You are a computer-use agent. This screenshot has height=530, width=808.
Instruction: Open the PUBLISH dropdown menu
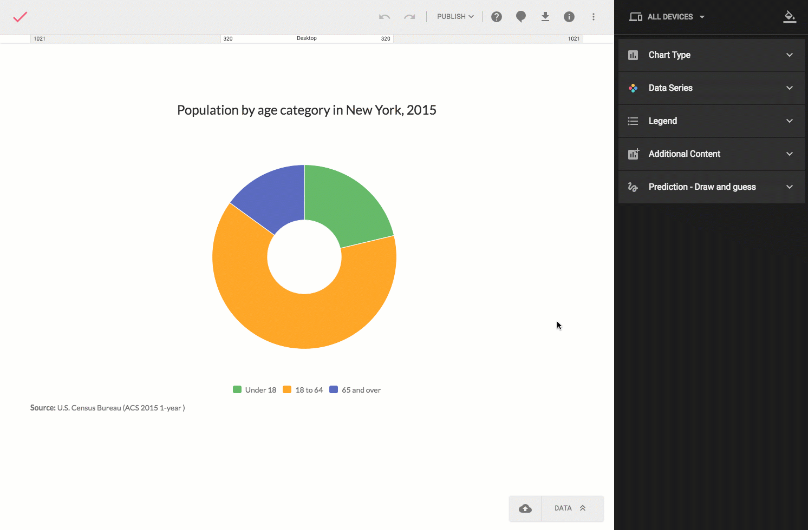455,16
